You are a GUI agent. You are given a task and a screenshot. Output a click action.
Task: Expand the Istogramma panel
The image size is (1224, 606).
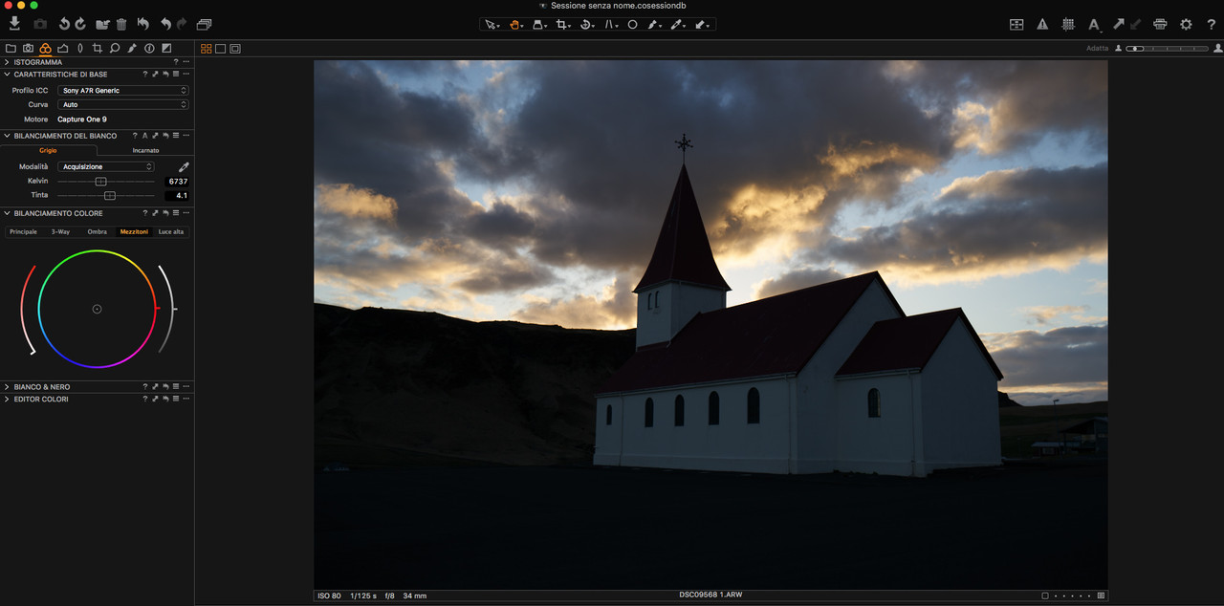pos(7,62)
